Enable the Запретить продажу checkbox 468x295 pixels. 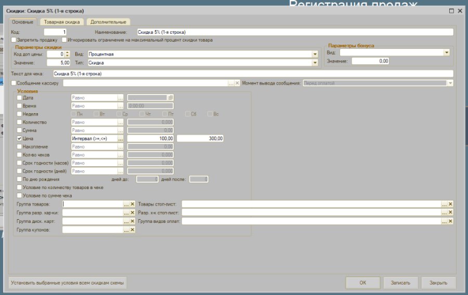click(x=14, y=39)
